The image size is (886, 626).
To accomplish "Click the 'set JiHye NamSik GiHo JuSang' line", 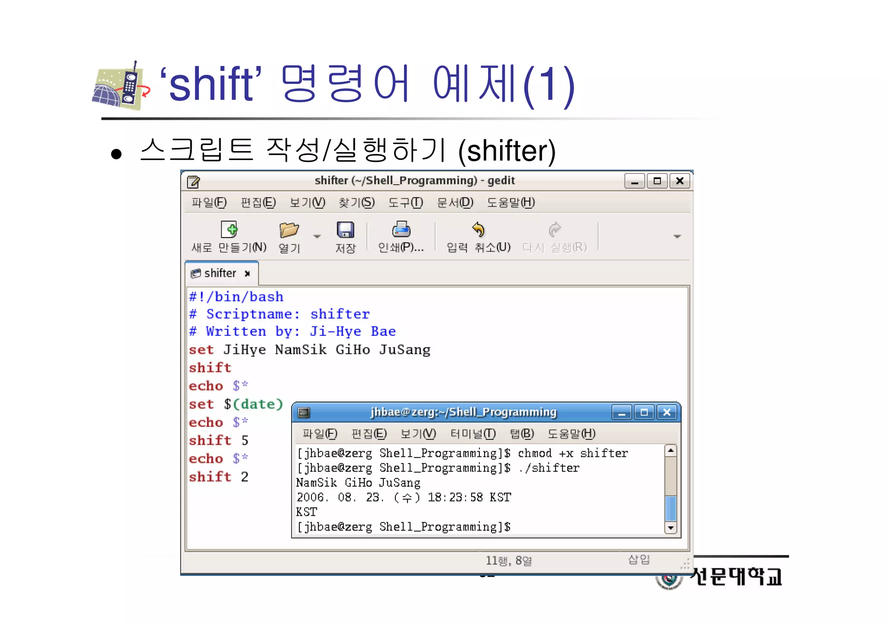I will (310, 350).
